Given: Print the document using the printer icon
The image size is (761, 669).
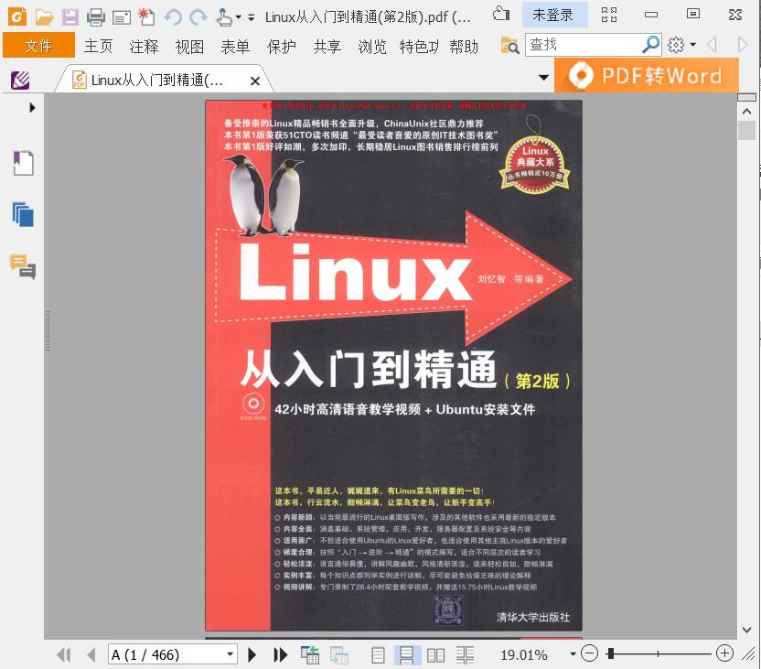Looking at the screenshot, I should pos(96,17).
